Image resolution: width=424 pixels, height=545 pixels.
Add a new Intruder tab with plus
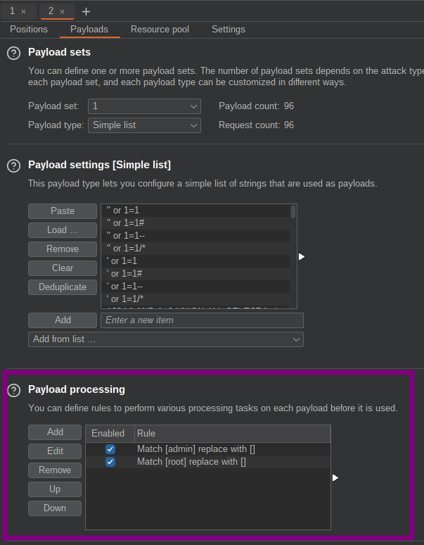click(x=86, y=11)
